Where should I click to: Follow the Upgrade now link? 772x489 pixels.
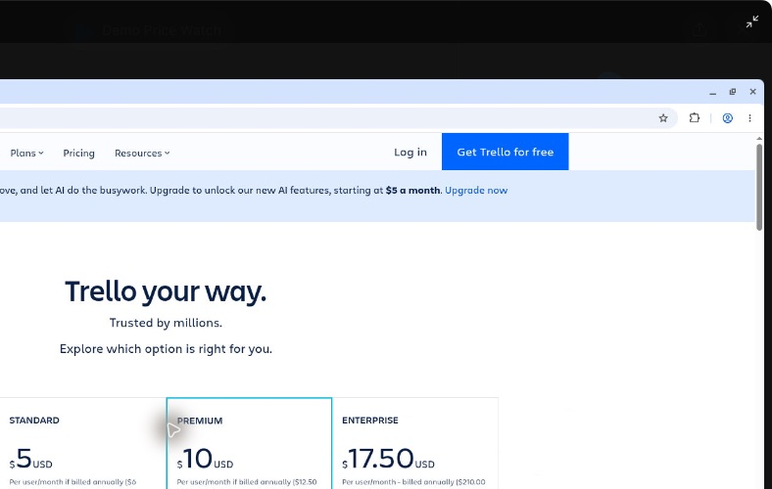coord(476,190)
